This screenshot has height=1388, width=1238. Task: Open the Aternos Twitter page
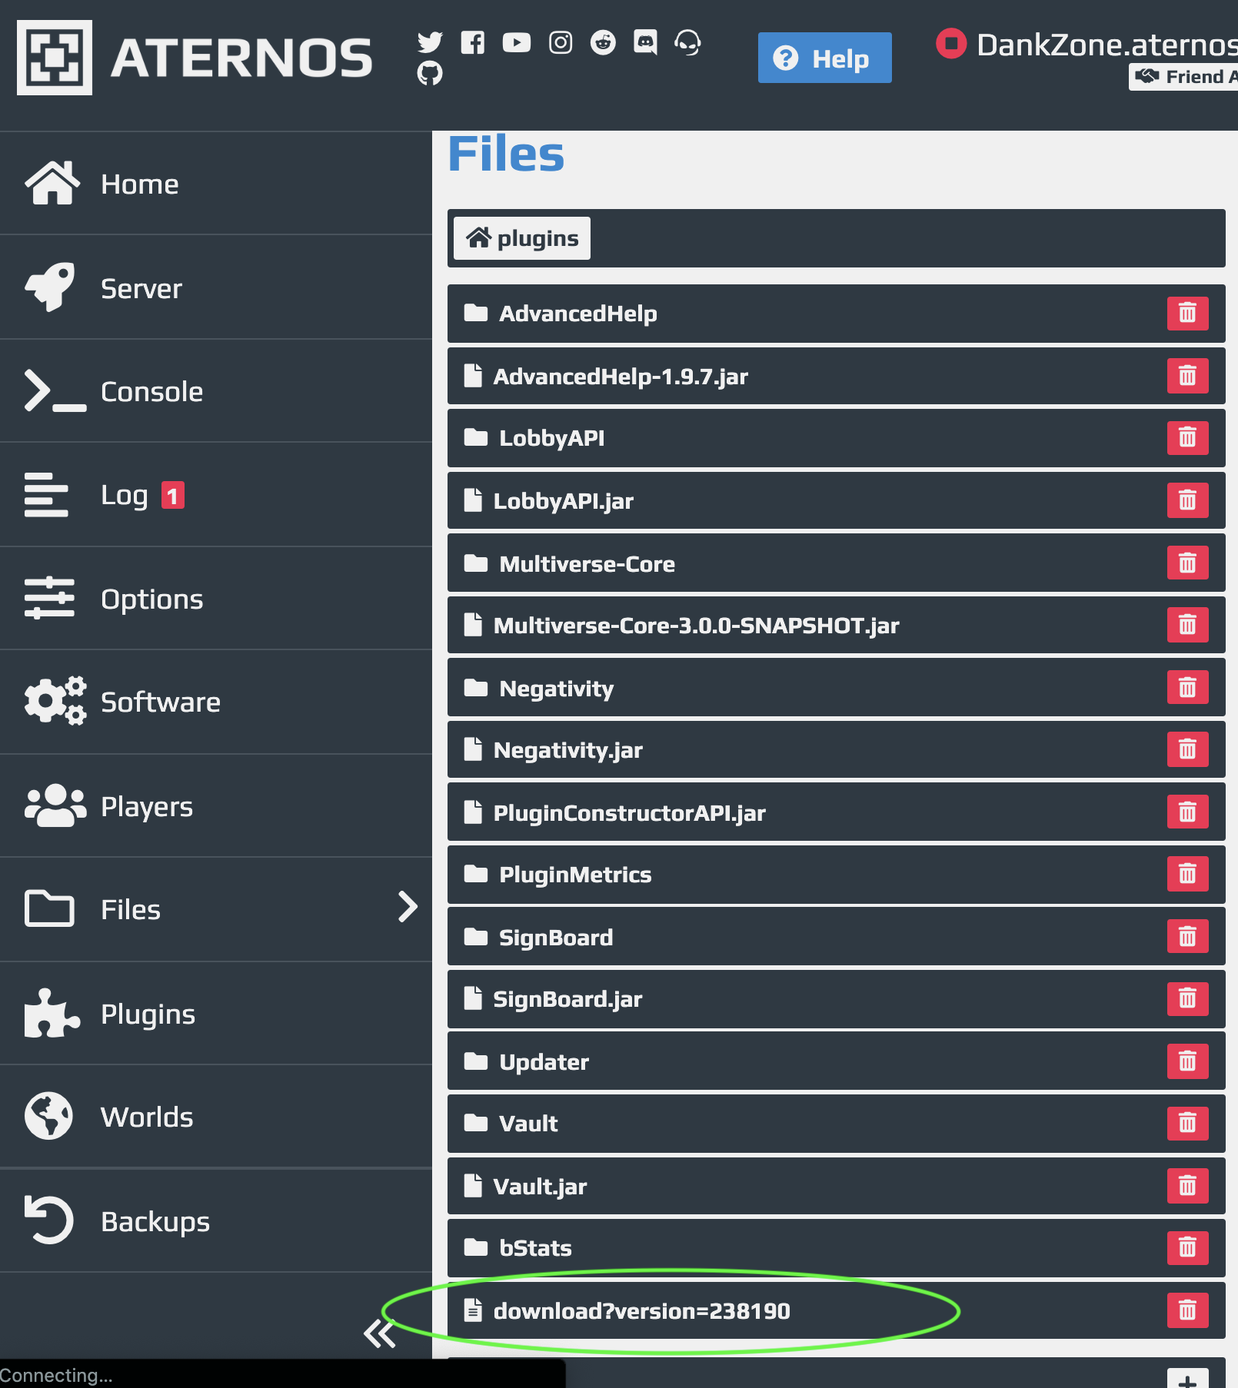click(x=430, y=42)
